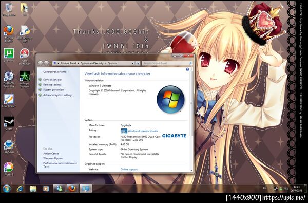308x203 pixels.
Task: Click the 4.00 GB installed memory value
Action: pos(125,144)
